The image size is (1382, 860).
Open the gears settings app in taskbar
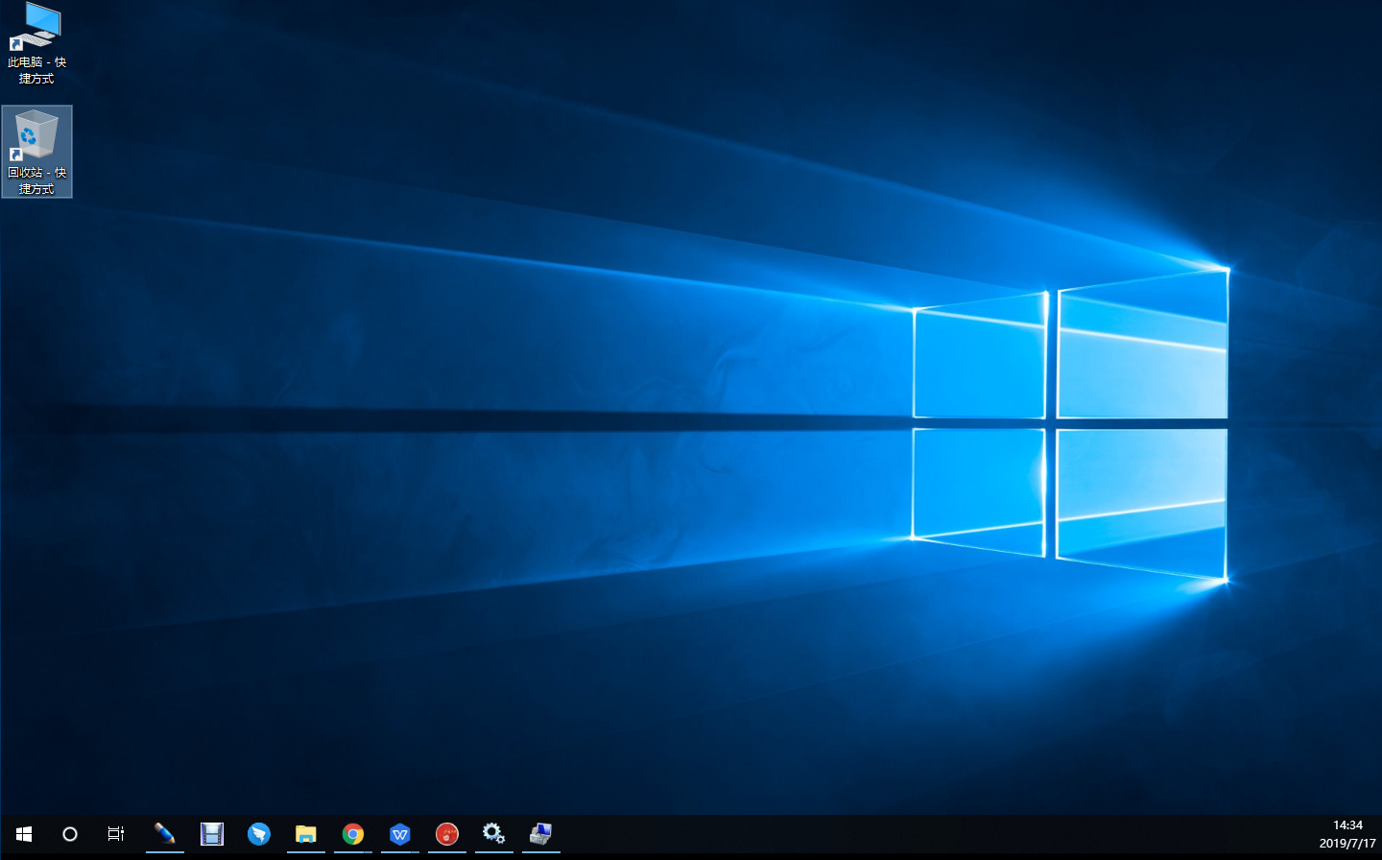pyautogui.click(x=493, y=833)
